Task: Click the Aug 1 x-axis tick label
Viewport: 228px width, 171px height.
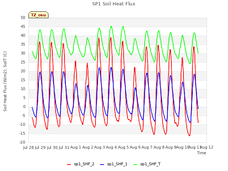Action: tap(76, 147)
